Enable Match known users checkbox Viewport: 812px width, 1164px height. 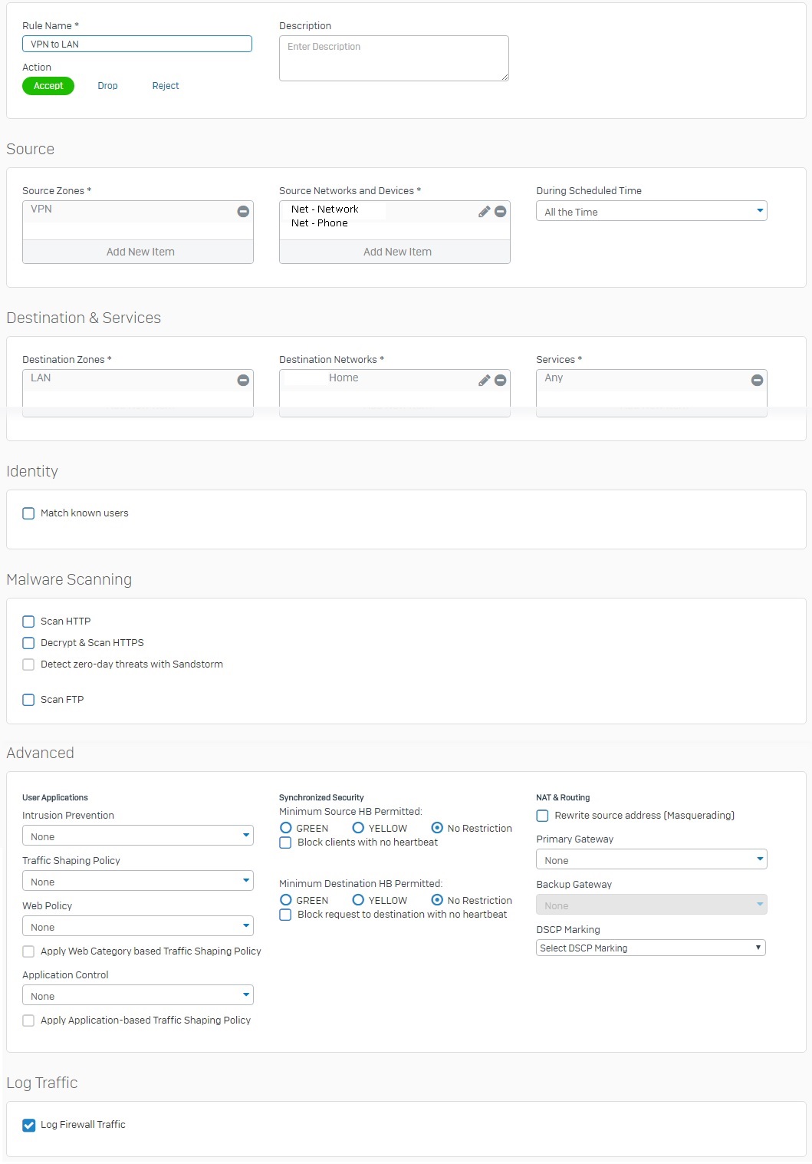click(x=28, y=513)
